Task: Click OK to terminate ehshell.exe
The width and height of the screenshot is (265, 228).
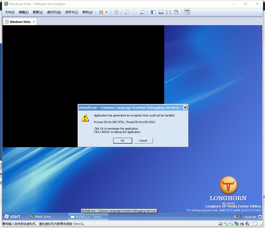Action: tap(123, 141)
